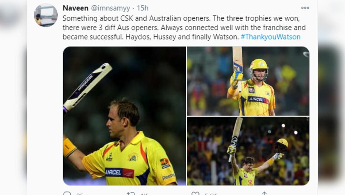The width and height of the screenshot is (345, 195).
Task: Open top-right photo of helmeted batsman
Action: point(248,81)
